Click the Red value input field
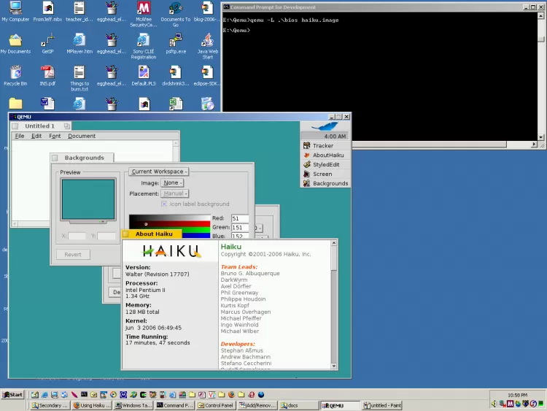 (239, 218)
